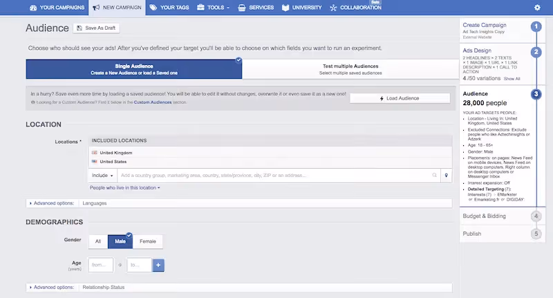Open Your Campaigns in the top navigation

[x=57, y=8]
